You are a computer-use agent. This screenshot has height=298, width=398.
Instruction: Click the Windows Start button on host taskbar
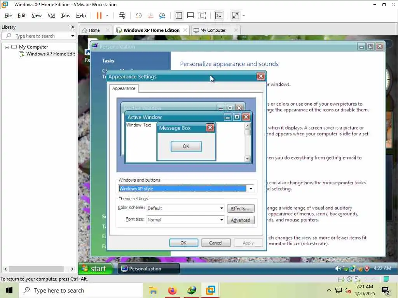tap(9, 290)
